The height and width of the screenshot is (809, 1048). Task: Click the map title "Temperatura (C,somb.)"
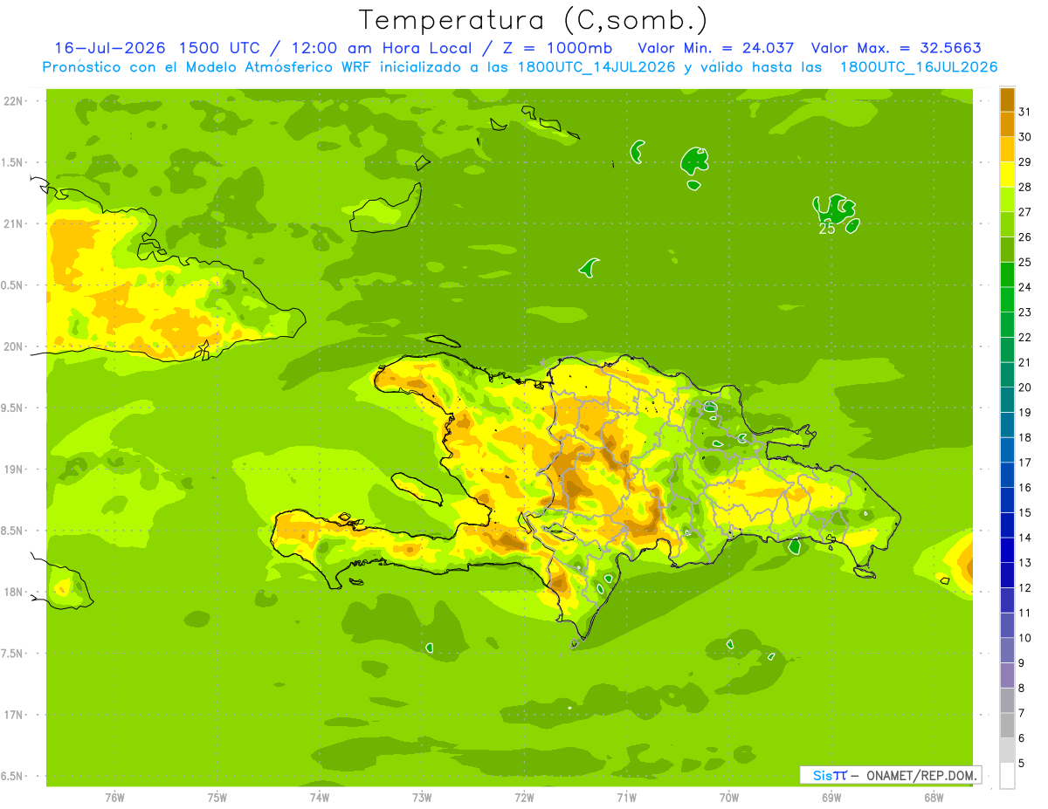[533, 20]
